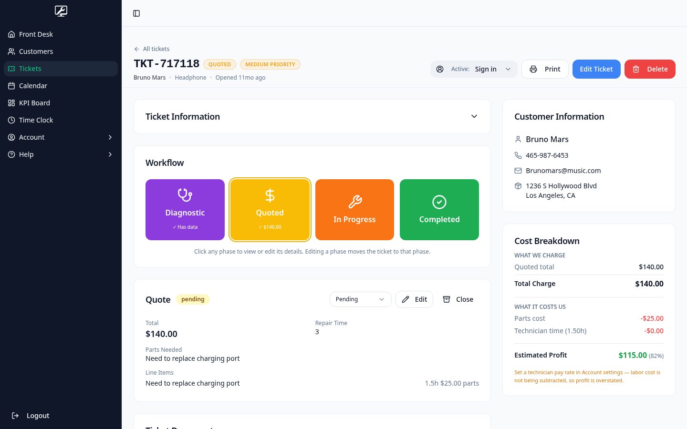Expand the Account submenu
The width and height of the screenshot is (687, 429).
[61, 137]
